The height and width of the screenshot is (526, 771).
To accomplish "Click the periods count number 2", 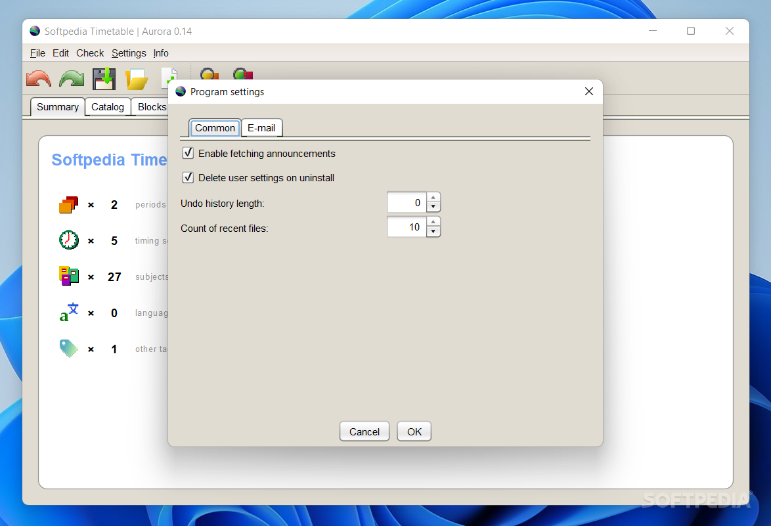I will click(x=114, y=204).
